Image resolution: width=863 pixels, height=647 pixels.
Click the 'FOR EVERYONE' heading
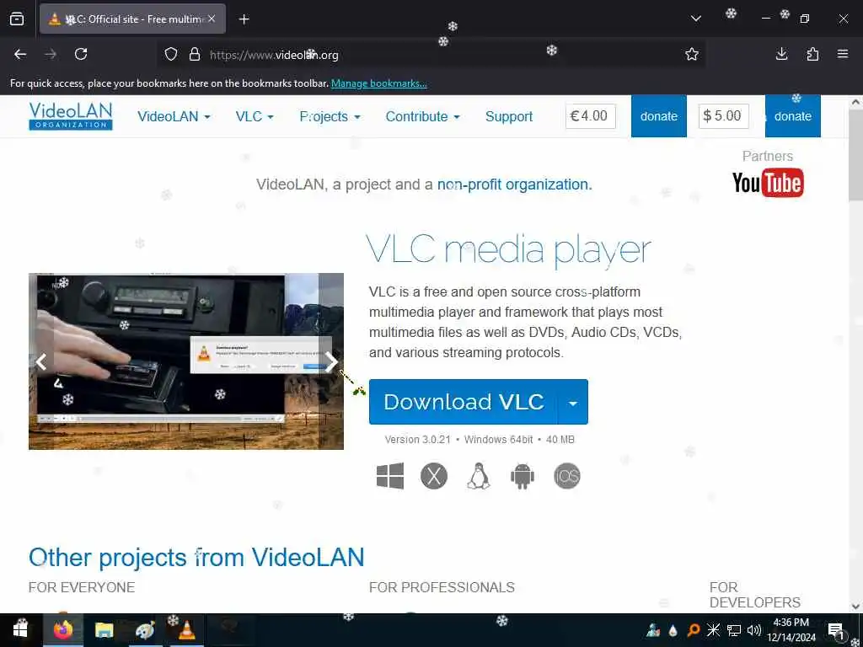tap(82, 587)
